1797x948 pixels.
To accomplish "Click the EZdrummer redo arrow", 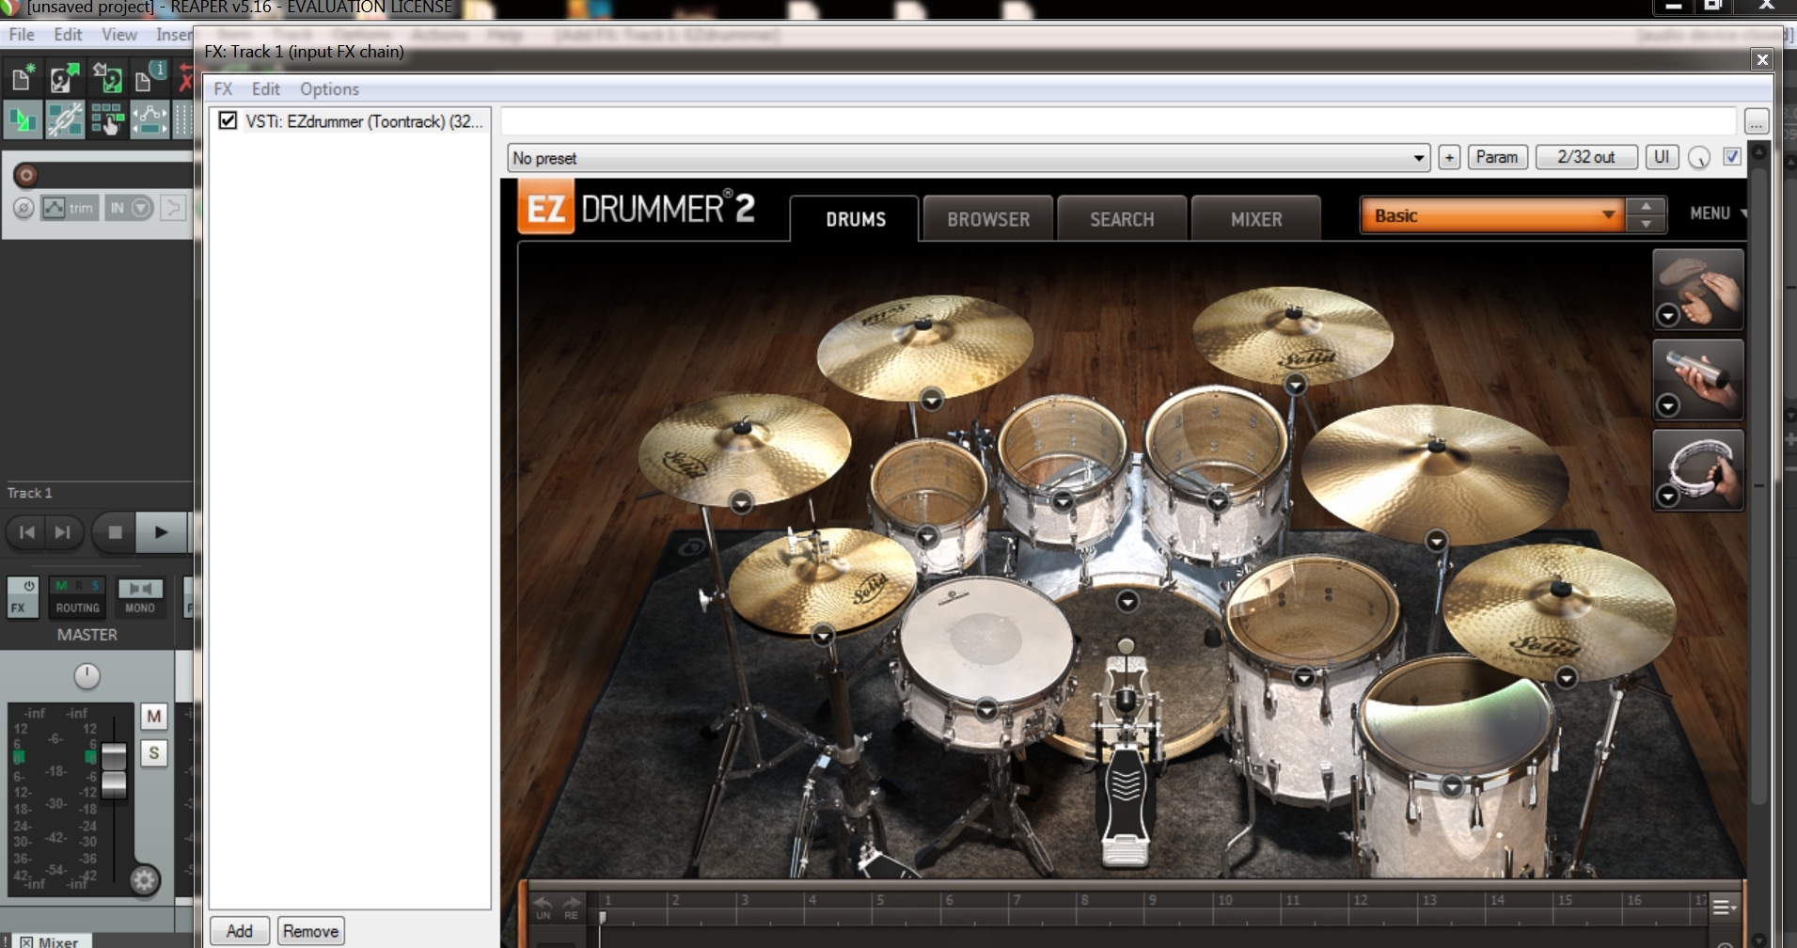I will [571, 904].
